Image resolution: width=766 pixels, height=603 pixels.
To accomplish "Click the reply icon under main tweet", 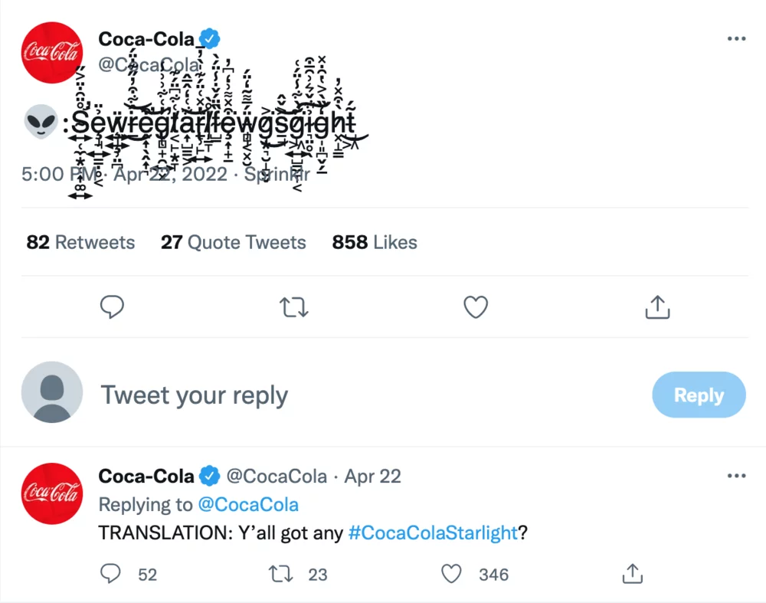I will 113,307.
